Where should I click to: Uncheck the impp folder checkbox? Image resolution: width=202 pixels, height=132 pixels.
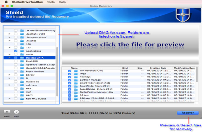tap(70, 74)
